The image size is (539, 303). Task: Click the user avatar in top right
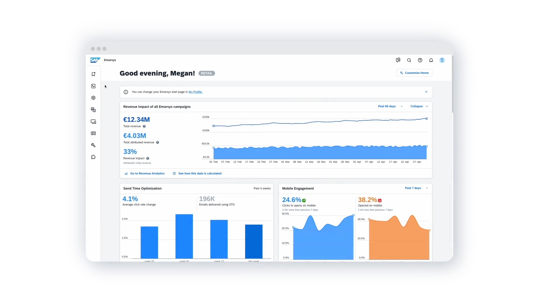point(442,60)
